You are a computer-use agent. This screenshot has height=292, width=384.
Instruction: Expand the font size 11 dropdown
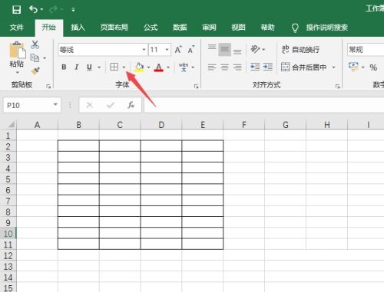[x=167, y=50]
